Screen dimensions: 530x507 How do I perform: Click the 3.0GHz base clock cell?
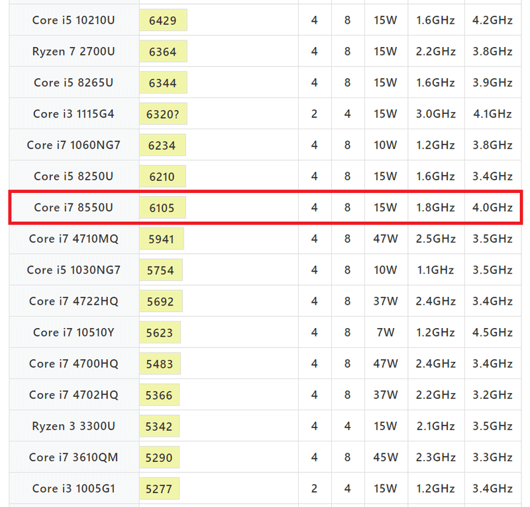click(x=436, y=114)
